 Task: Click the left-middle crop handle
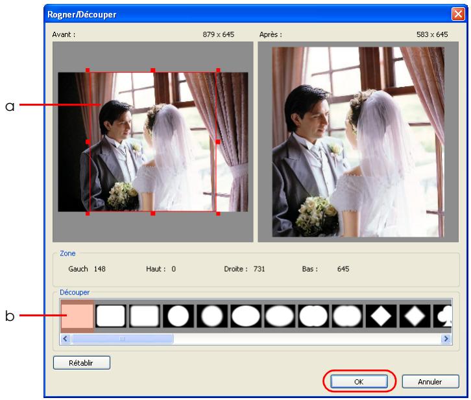pos(88,141)
